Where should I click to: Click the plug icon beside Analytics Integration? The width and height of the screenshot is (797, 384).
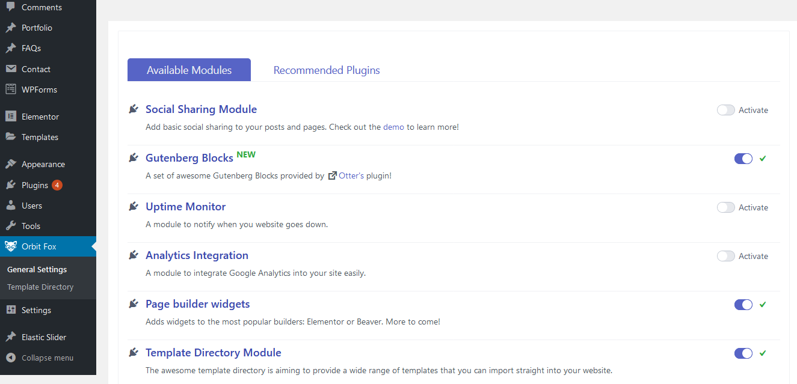point(134,255)
